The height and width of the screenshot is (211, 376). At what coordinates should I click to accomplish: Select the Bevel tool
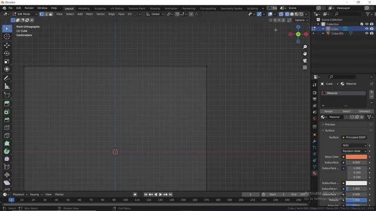(x=6, y=120)
